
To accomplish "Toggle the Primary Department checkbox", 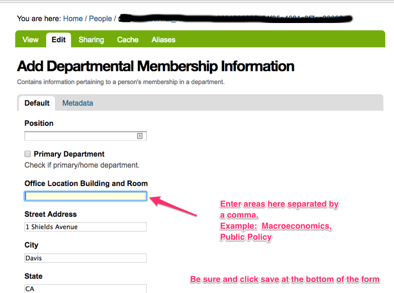I will point(28,154).
